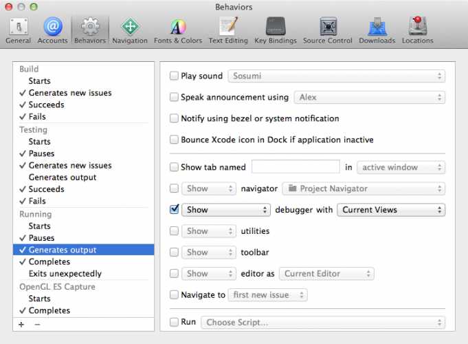This screenshot has width=468, height=344.
Task: Enable the utilities checkbox
Action: click(174, 230)
